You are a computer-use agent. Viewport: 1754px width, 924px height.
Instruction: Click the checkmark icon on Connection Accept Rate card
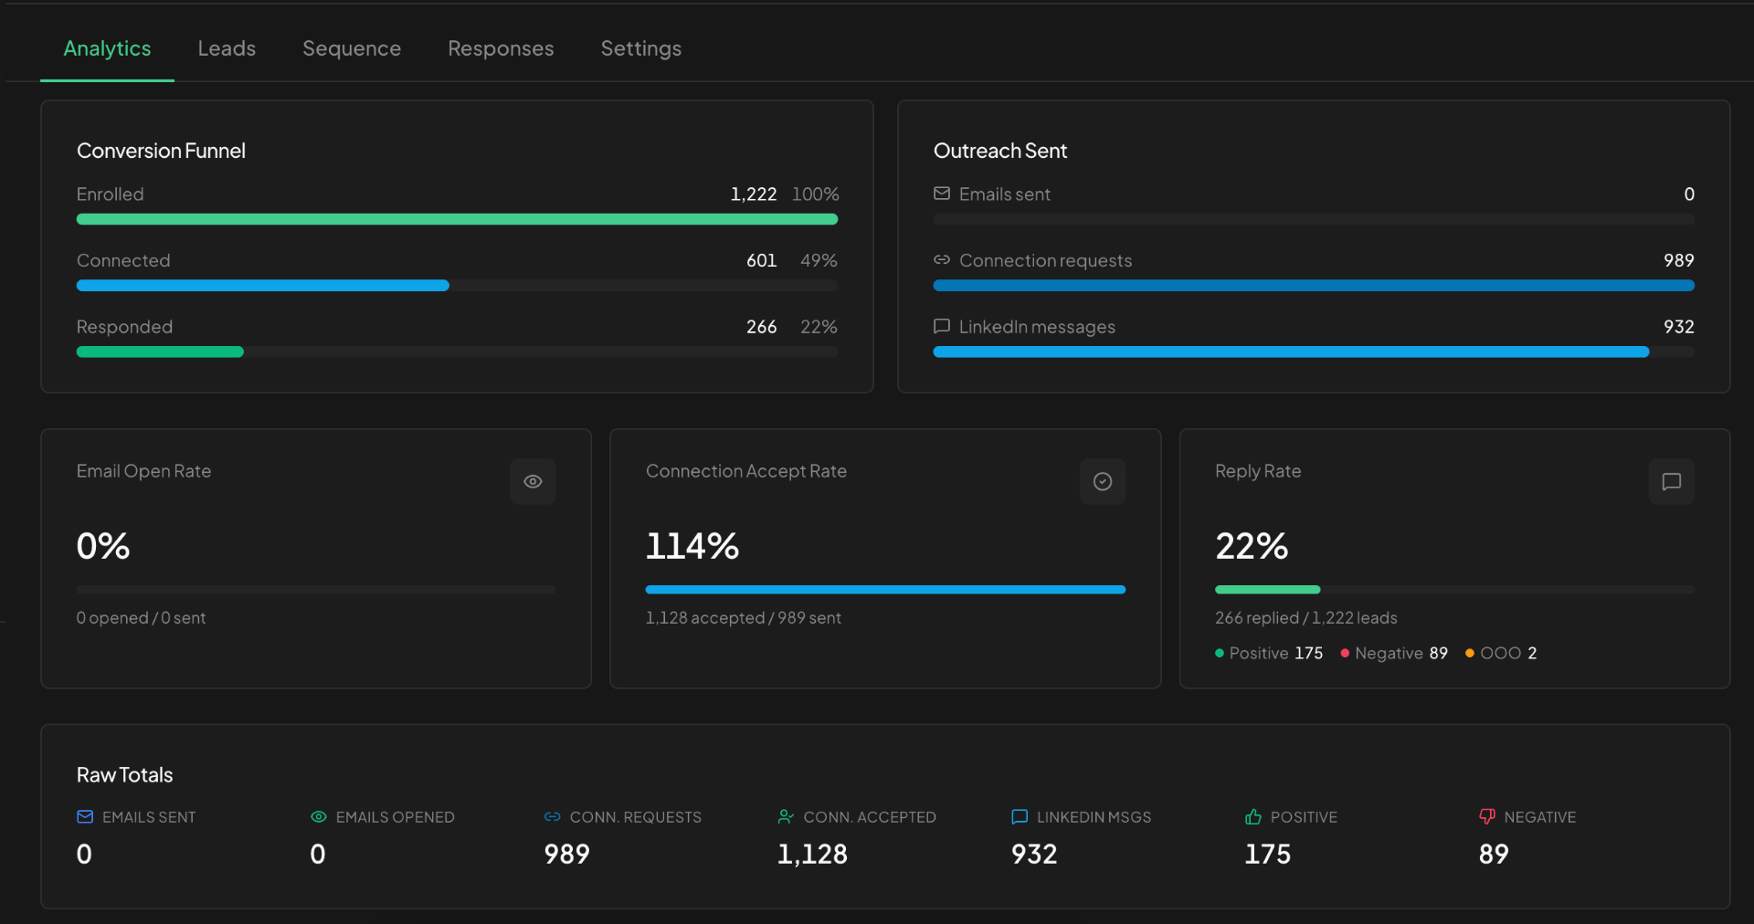pos(1103,481)
